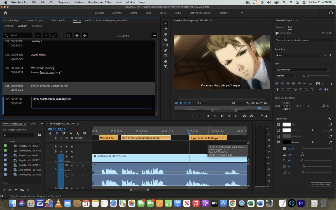Click the Fill color eyedropper
Screen dimensions: 336x210
click(330, 125)
